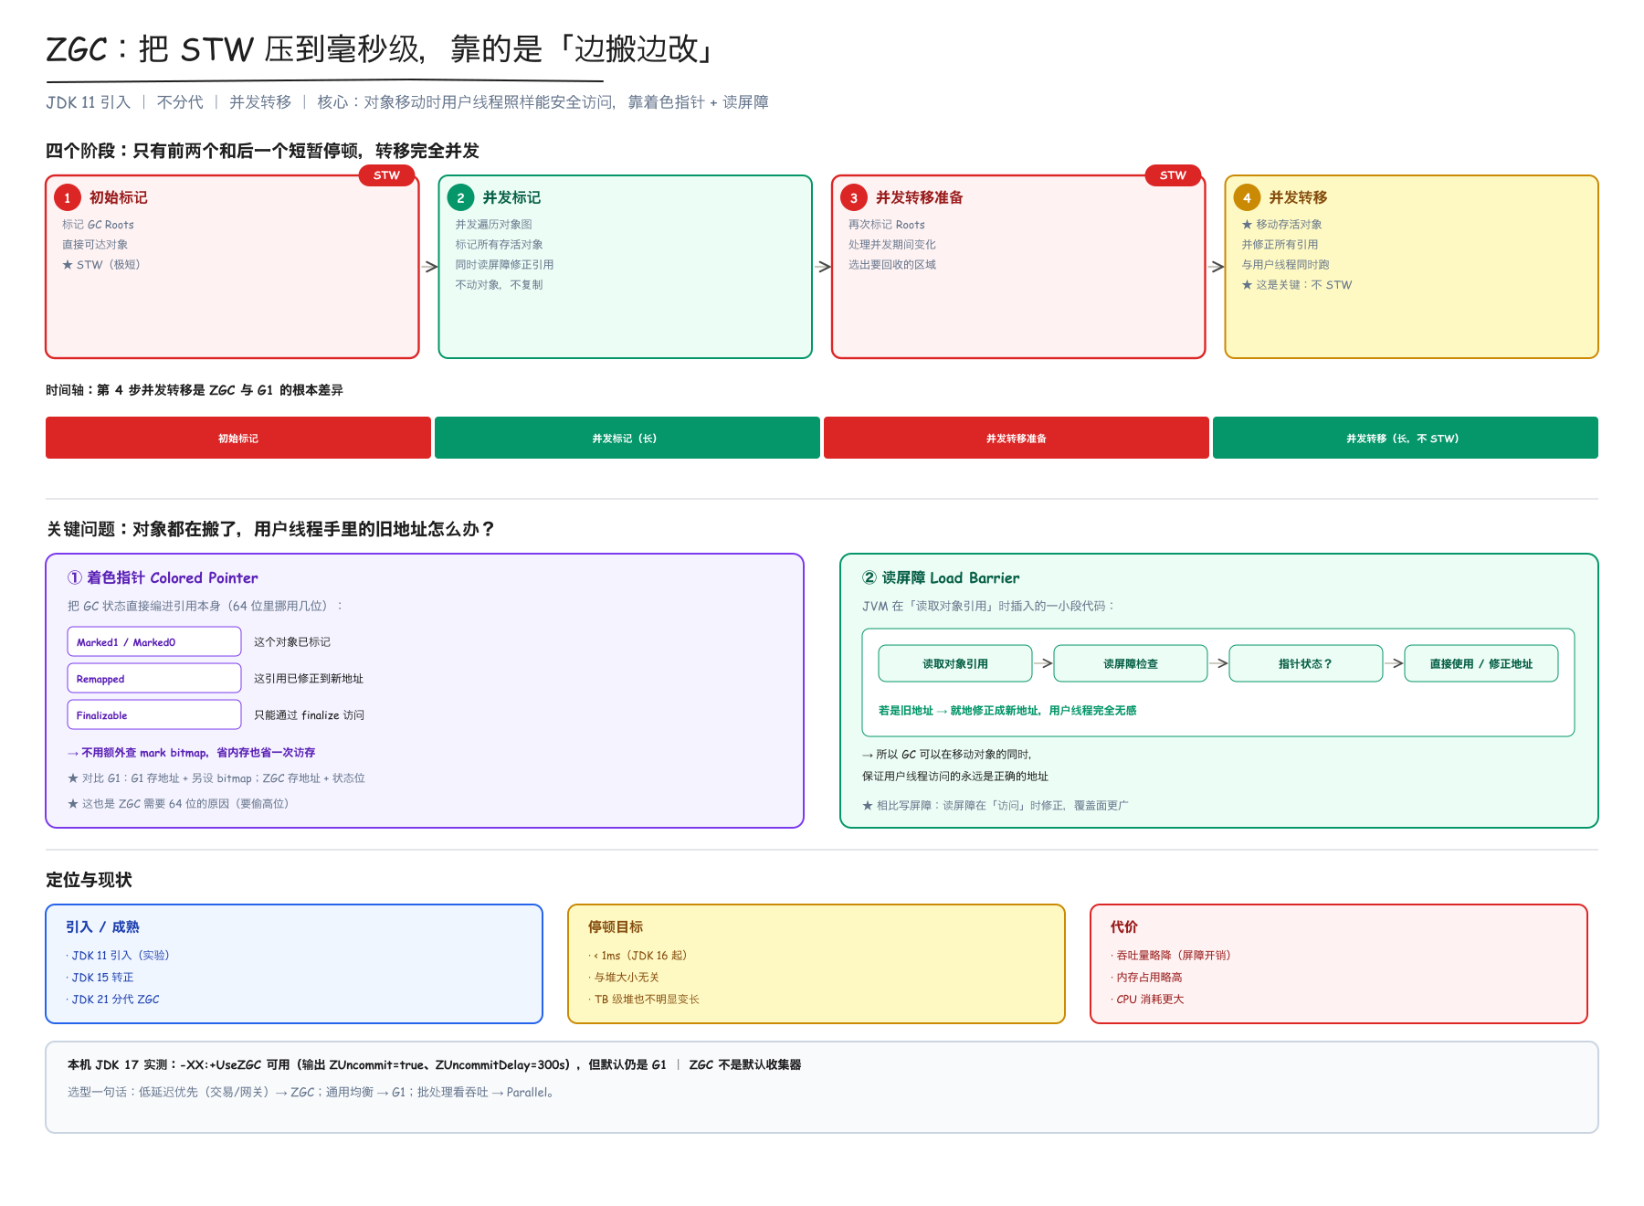This screenshot has width=1644, height=1206.
Task: Click the text 吞吐量略降（屏障开销）
Action: [x=1174, y=955]
